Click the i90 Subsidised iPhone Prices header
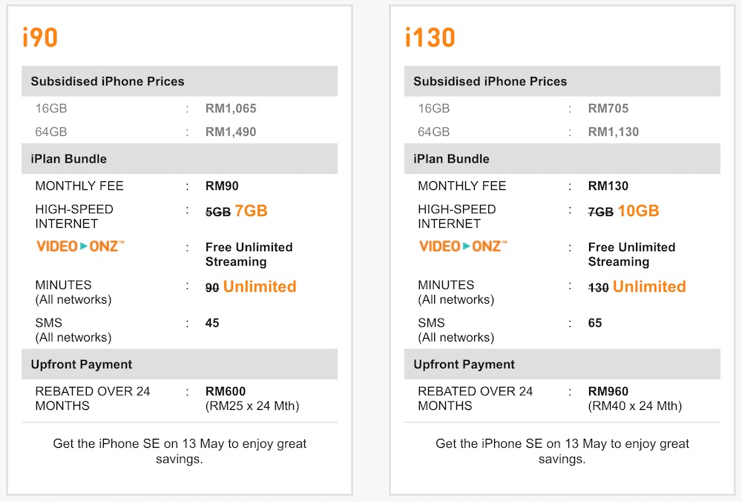This screenshot has height=502, width=742. point(108,81)
